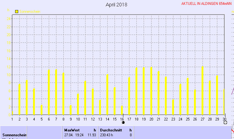Click the bar for day 16
The width and height of the screenshot is (234, 139).
click(x=122, y=110)
